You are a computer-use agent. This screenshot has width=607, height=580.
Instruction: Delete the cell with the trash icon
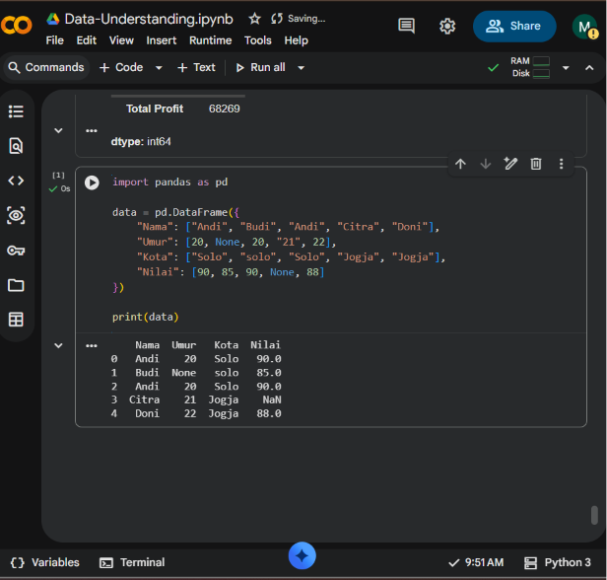536,164
